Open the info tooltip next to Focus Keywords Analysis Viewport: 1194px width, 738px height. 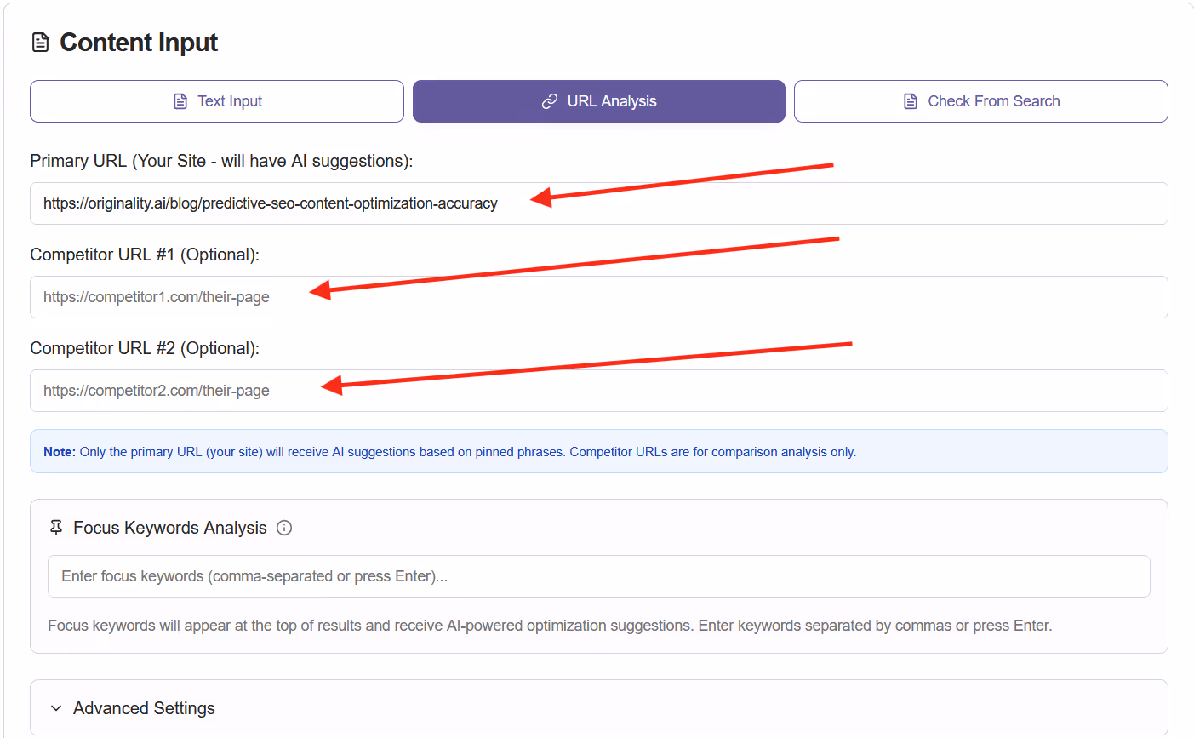[284, 528]
